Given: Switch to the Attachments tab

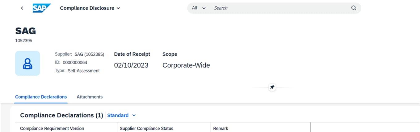Looking at the screenshot, I should (x=90, y=97).
